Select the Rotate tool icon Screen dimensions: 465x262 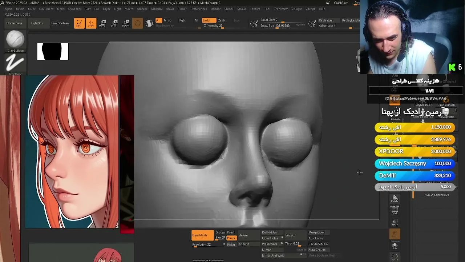126,23
